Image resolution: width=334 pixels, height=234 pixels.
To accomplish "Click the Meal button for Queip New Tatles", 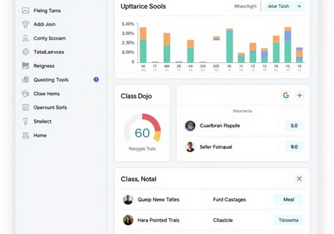I will click(x=288, y=199).
